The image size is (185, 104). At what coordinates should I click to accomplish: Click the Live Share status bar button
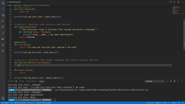click(x=47, y=103)
